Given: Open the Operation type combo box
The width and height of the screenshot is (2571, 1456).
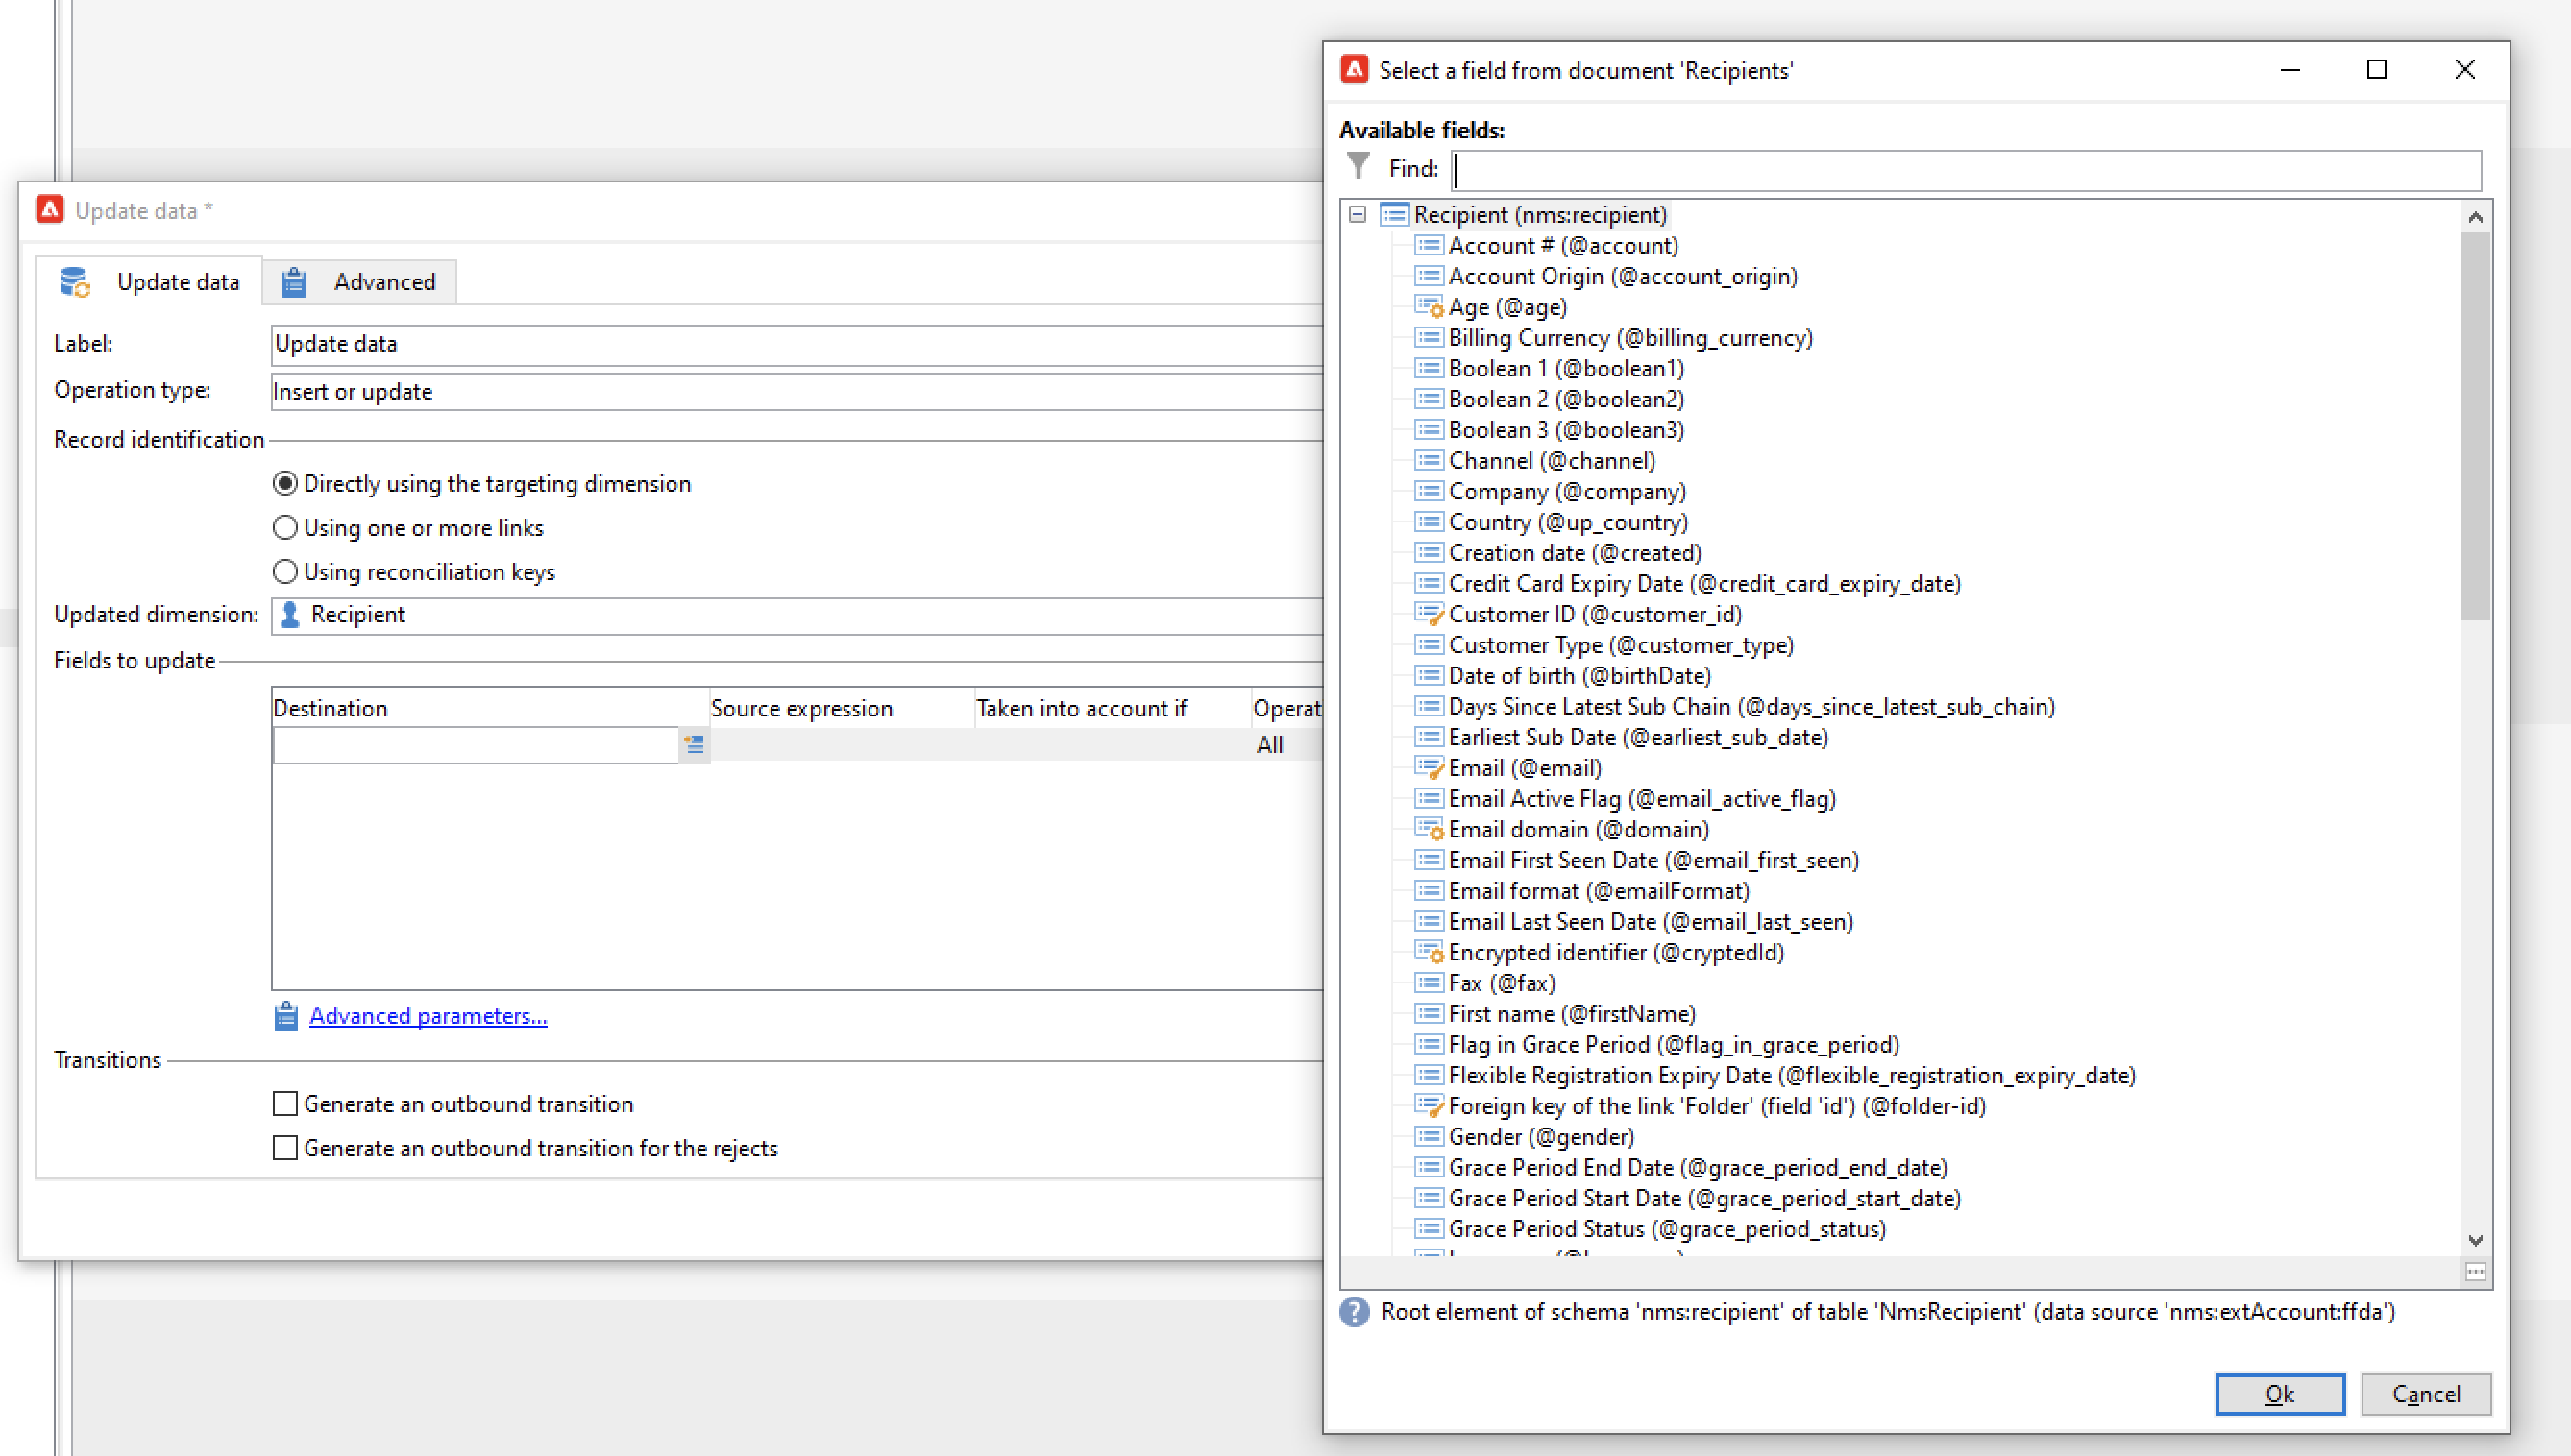Looking at the screenshot, I should pyautogui.click(x=796, y=392).
